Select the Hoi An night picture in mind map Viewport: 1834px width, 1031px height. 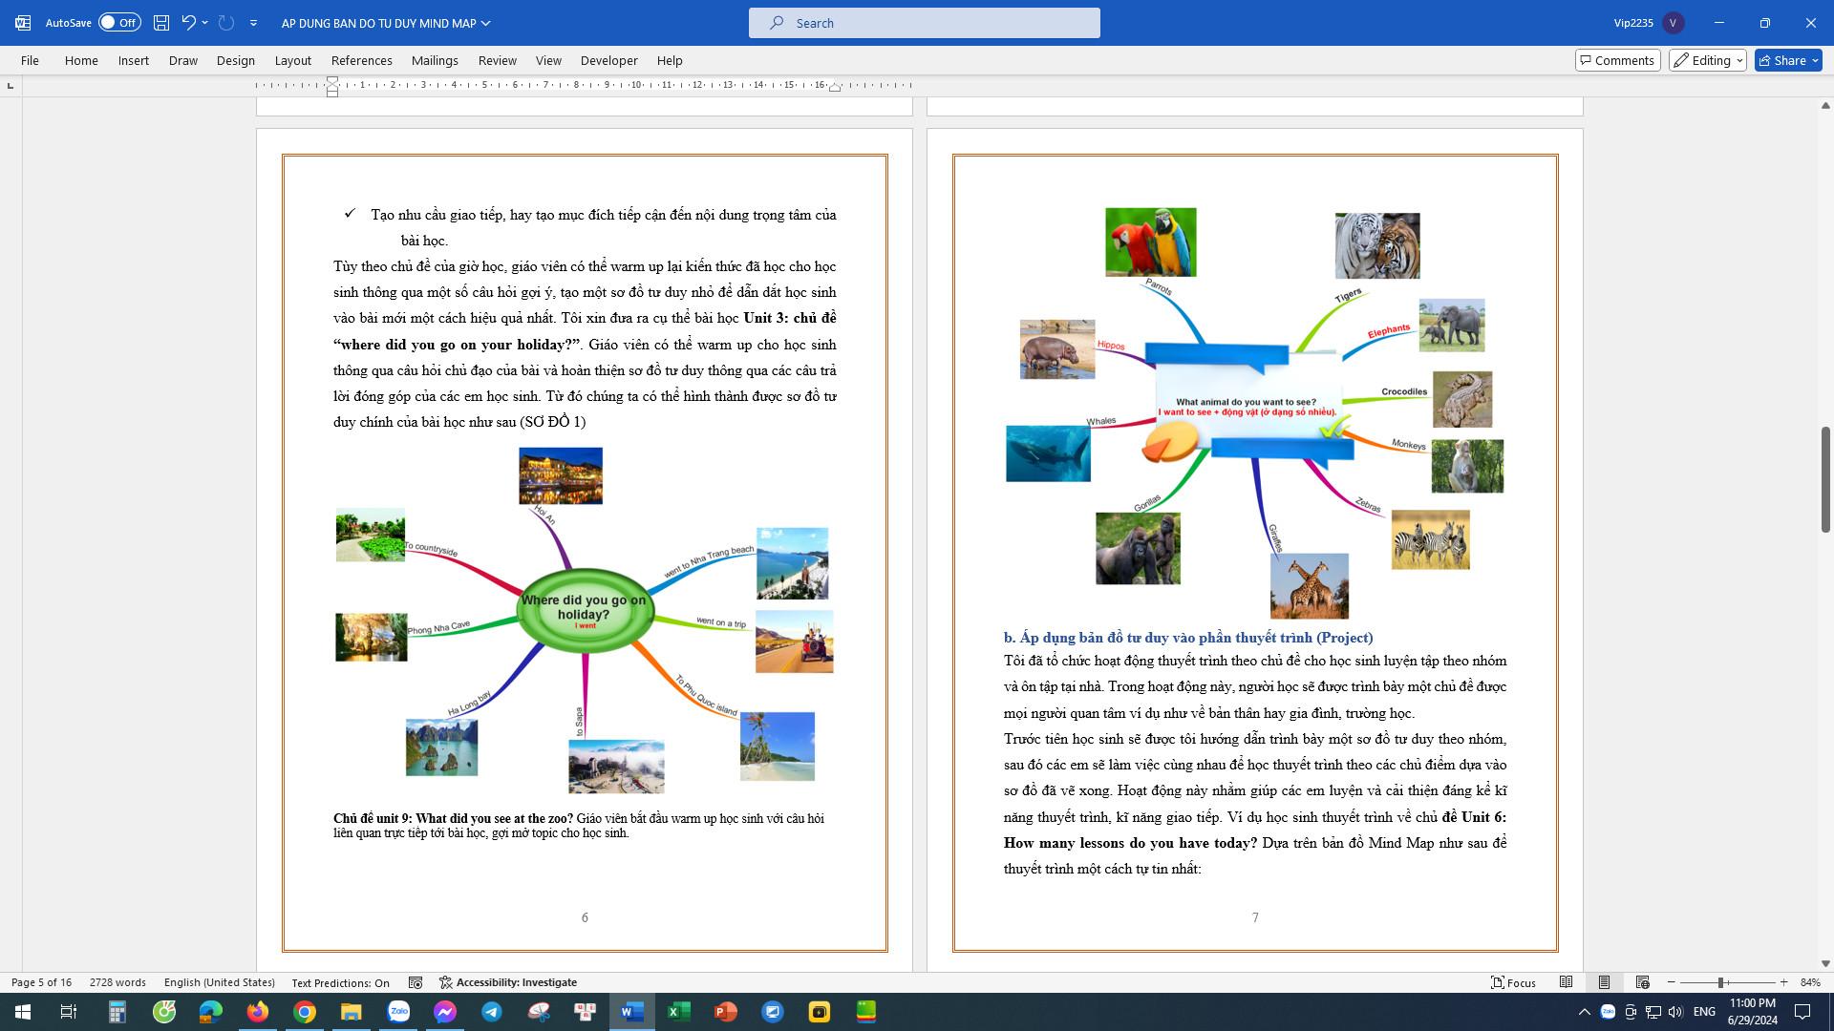click(561, 475)
